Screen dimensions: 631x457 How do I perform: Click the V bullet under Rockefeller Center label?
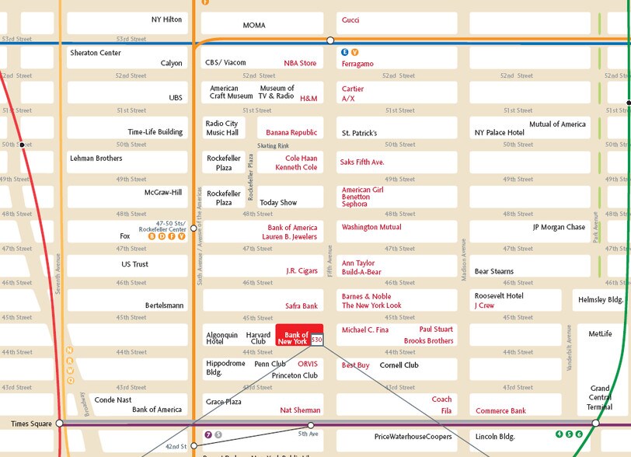[182, 236]
